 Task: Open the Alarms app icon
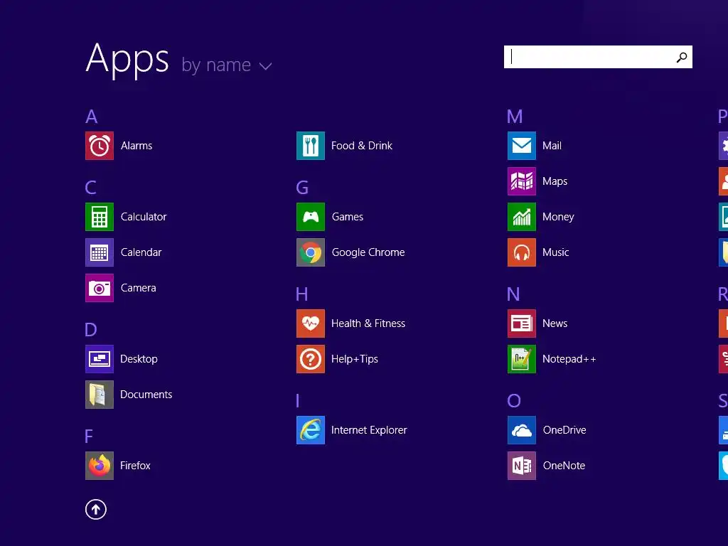pyautogui.click(x=100, y=146)
